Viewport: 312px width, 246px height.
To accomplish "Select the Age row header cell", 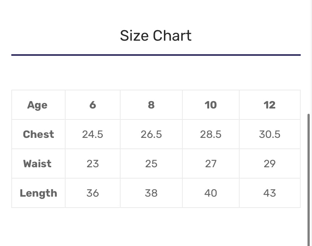I will (x=37, y=105).
